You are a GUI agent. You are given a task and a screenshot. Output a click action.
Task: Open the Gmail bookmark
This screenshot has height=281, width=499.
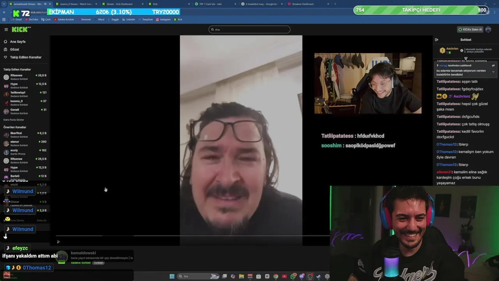(16, 20)
